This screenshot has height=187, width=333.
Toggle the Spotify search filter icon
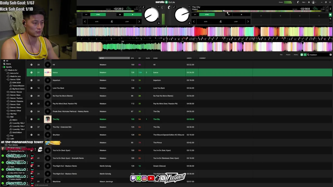coord(302,55)
